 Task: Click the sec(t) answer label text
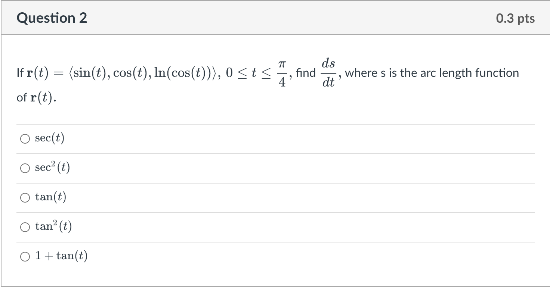[50, 138]
